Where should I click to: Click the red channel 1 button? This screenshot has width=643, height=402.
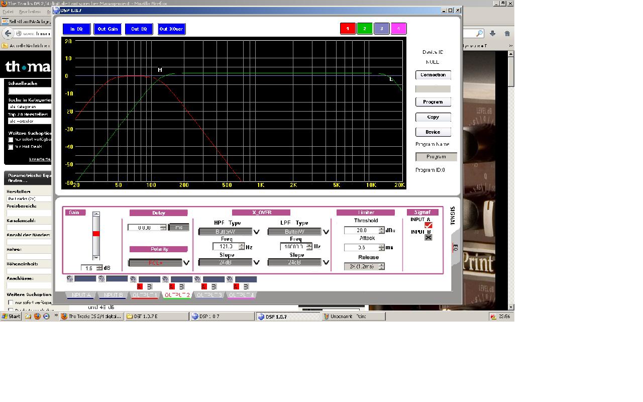pyautogui.click(x=348, y=29)
